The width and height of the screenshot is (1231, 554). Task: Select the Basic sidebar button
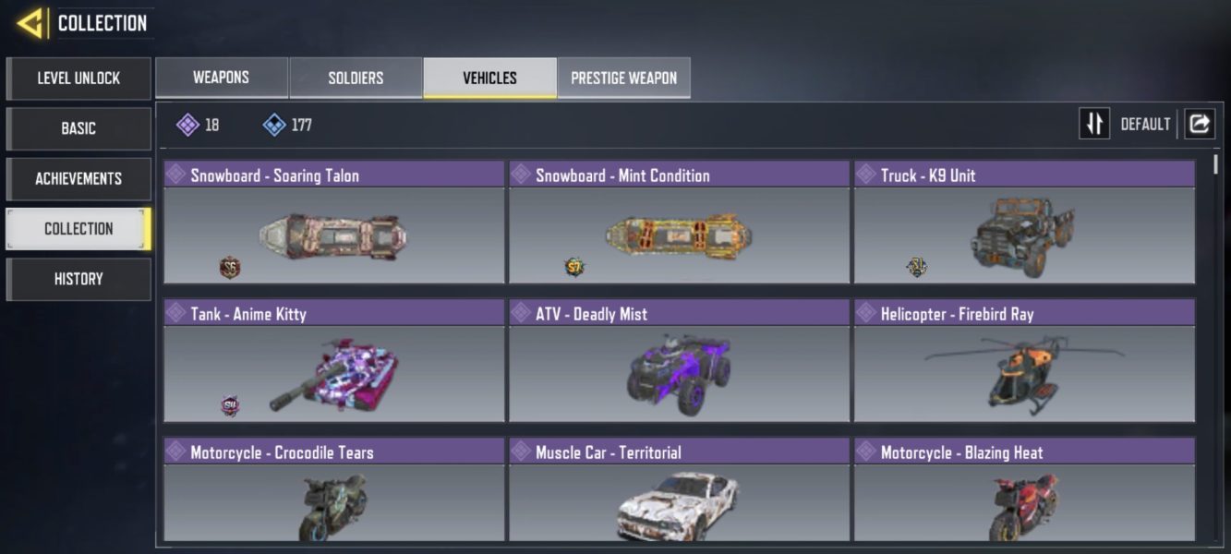[x=78, y=128]
